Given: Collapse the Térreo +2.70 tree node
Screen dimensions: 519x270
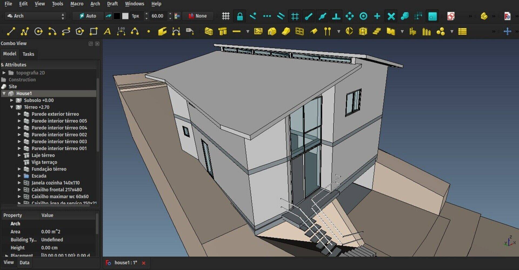Looking at the screenshot, I should (12, 107).
